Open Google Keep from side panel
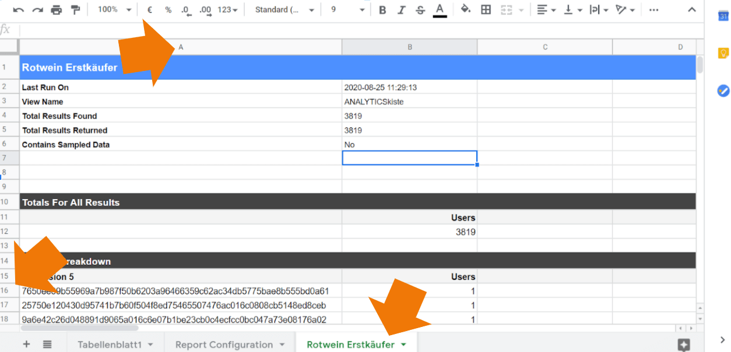 pos(723,54)
